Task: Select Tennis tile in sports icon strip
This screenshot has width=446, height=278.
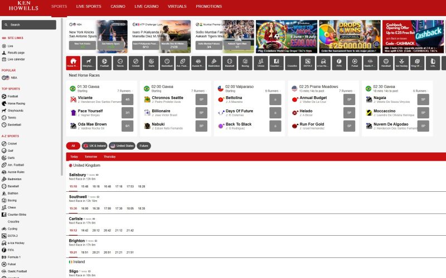Action: (120, 63)
